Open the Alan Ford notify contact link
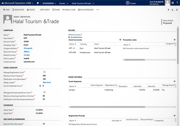Image resolution: width=180 pixels, height=126 pixels. click(x=47, y=82)
